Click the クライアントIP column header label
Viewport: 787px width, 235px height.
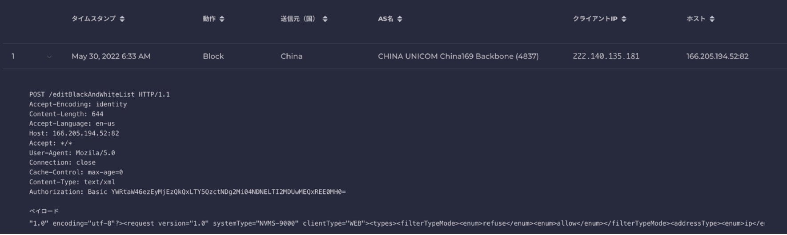point(595,19)
